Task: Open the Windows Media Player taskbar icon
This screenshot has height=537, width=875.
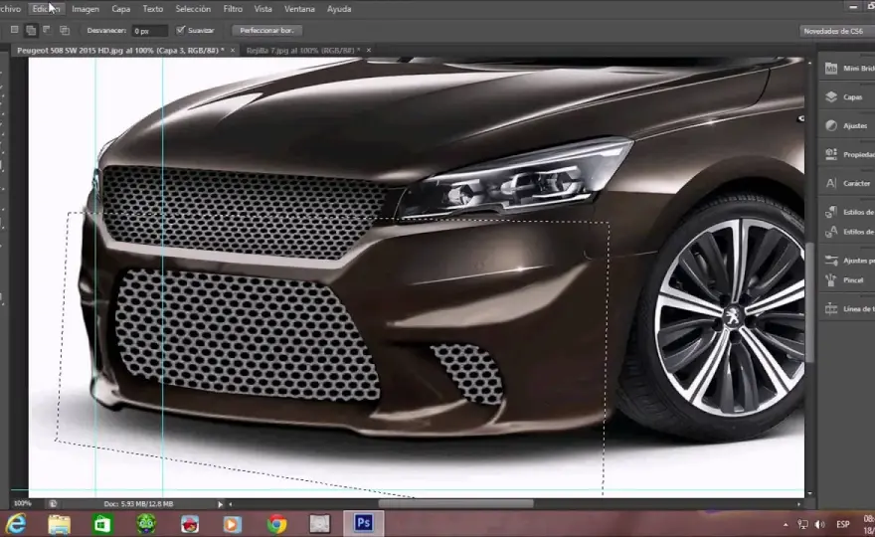Action: 233,524
